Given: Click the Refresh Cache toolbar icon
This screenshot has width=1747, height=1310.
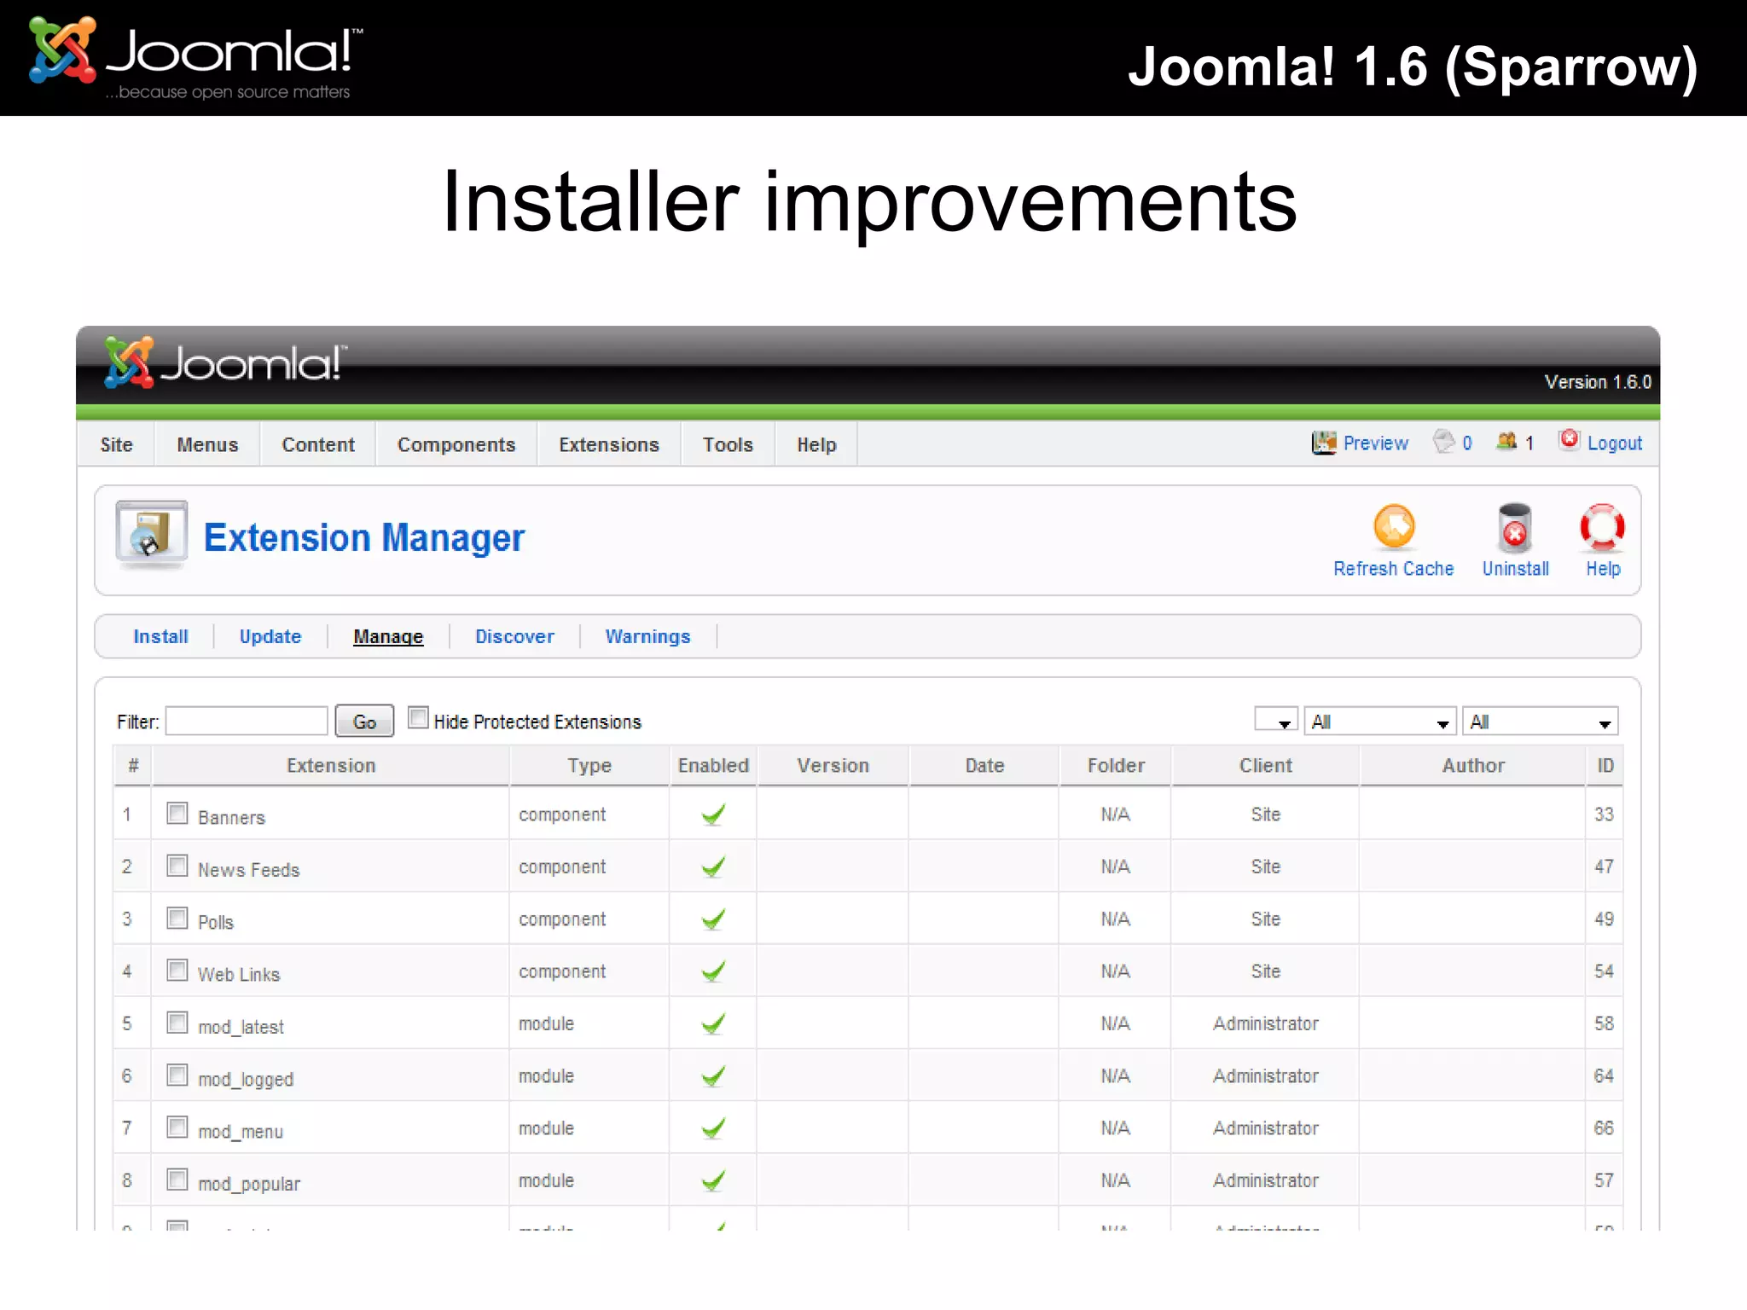Looking at the screenshot, I should (x=1394, y=526).
